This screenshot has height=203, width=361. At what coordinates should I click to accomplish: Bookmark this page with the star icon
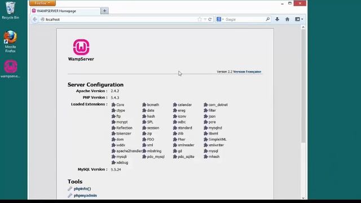click(200, 19)
